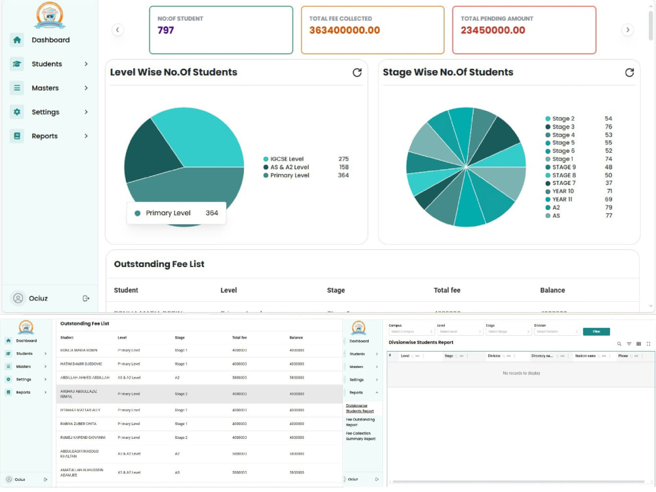Select the RABIYA ZUBER CHITA row
656x492 pixels.
[199, 424]
